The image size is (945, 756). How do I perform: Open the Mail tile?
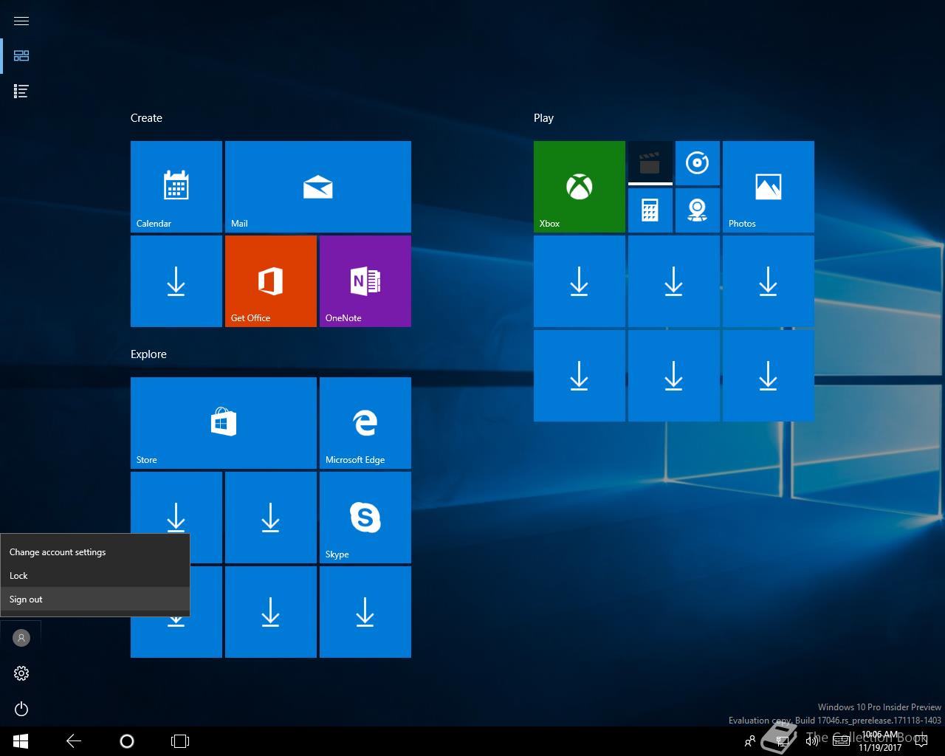tap(318, 187)
